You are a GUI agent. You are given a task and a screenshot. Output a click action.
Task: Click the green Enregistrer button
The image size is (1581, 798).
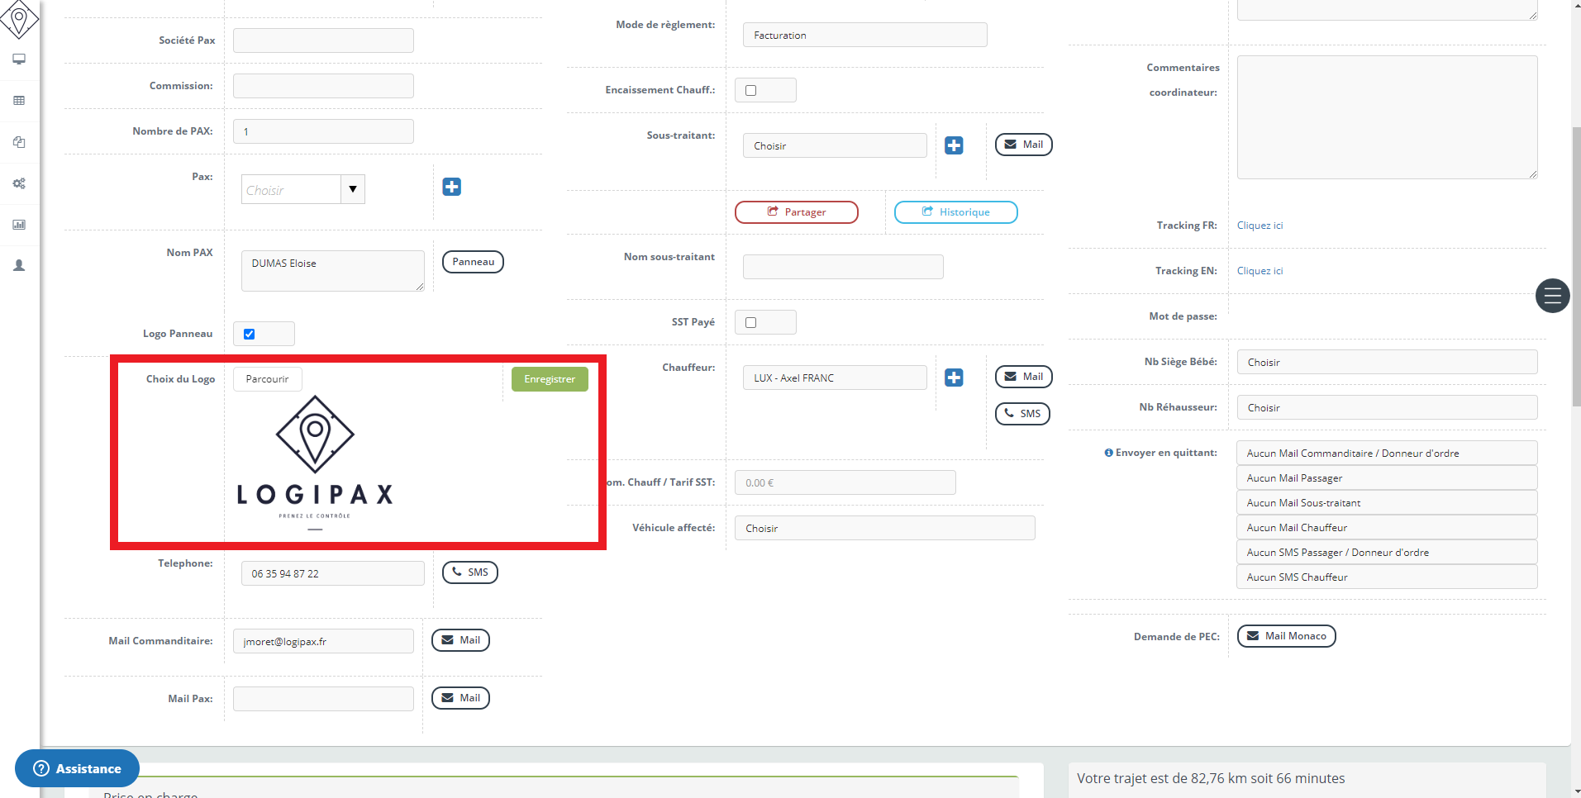click(550, 379)
